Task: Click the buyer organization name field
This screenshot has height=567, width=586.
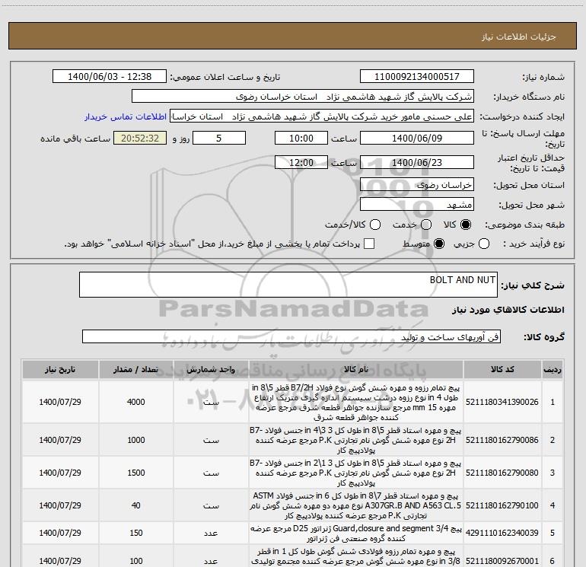Action: 303,97
